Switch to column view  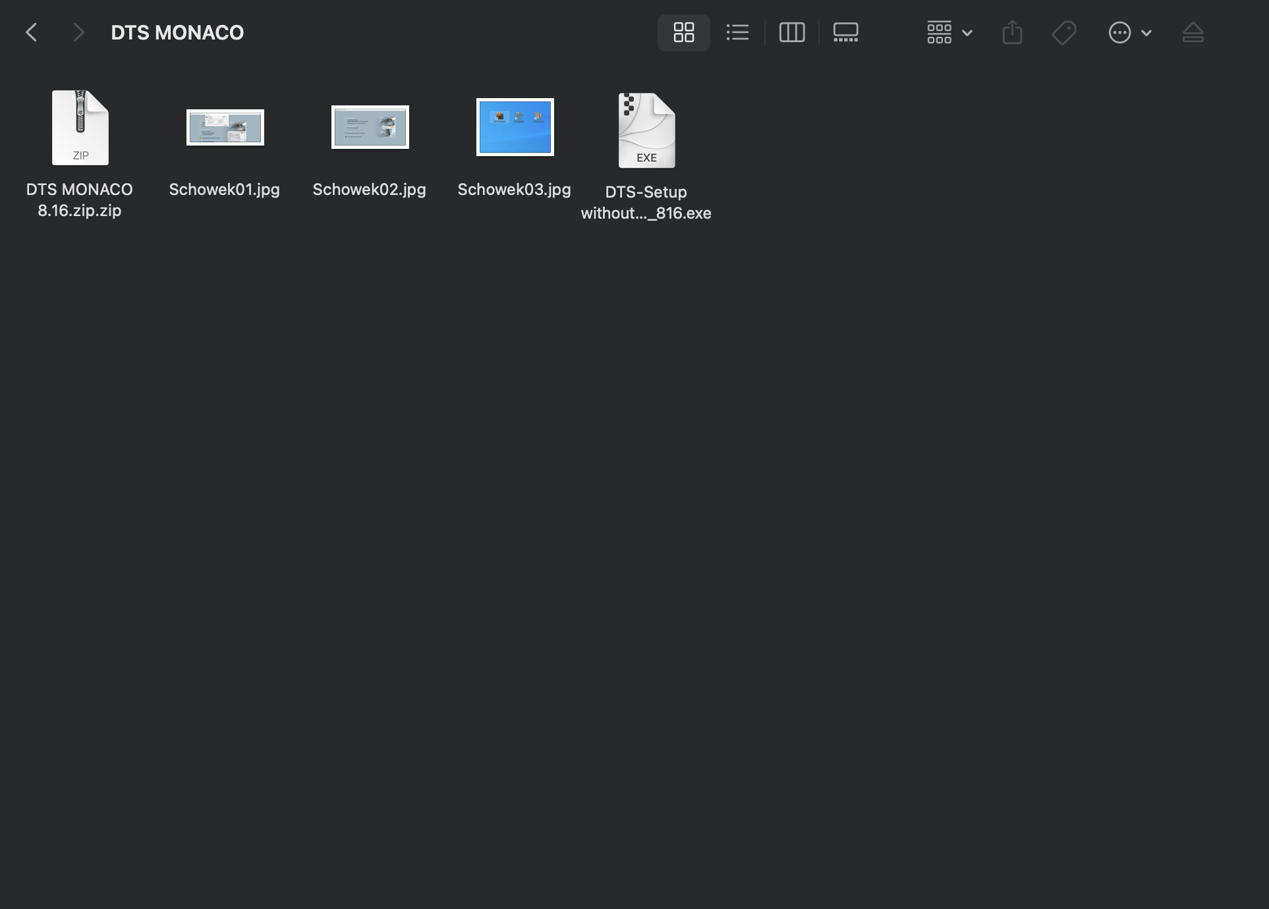(x=791, y=32)
